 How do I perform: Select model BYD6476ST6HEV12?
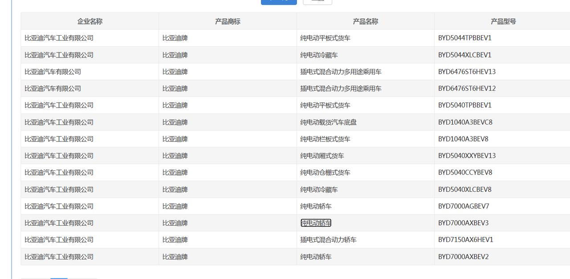[467, 89]
